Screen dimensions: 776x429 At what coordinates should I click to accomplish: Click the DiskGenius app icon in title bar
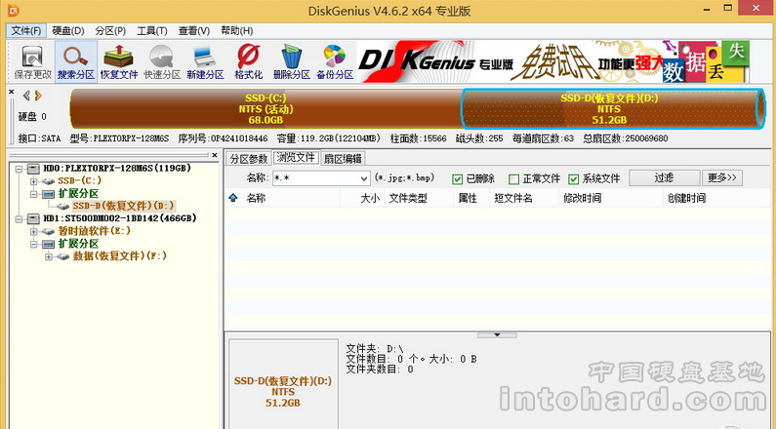click(x=13, y=10)
